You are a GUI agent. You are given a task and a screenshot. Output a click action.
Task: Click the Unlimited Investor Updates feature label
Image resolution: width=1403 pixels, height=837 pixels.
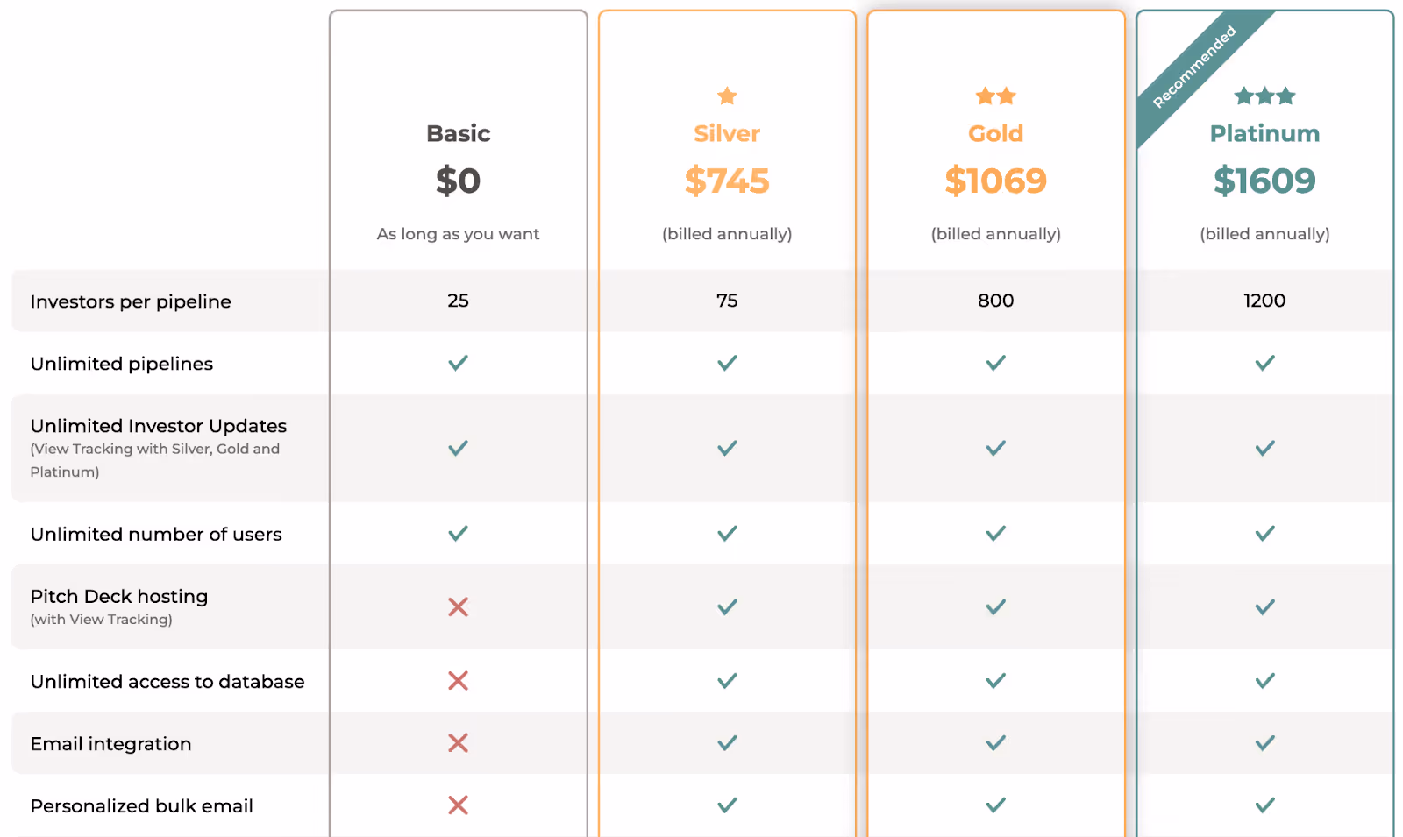[159, 426]
